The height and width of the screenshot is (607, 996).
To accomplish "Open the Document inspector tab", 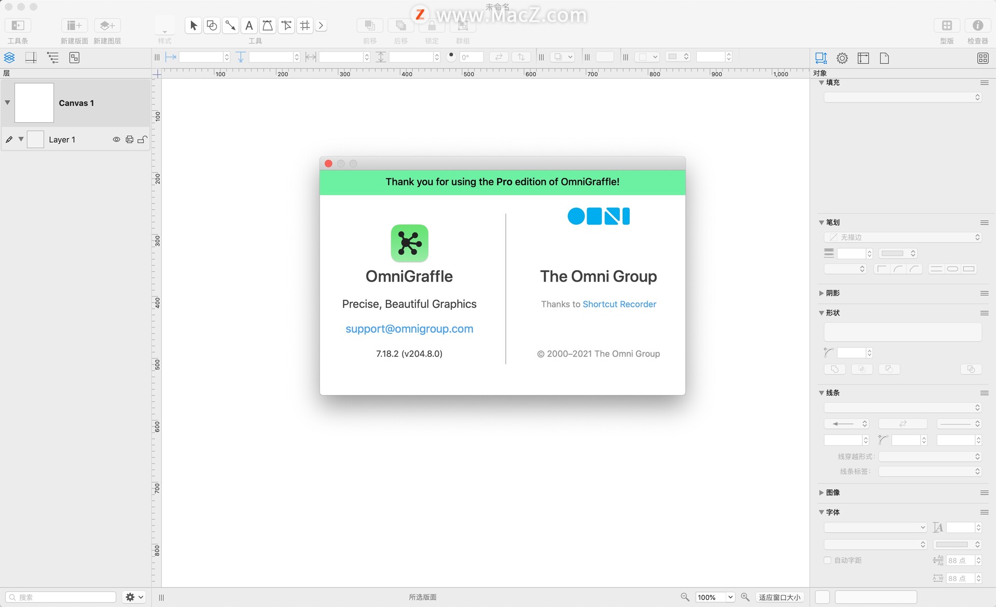I will pos(884,58).
